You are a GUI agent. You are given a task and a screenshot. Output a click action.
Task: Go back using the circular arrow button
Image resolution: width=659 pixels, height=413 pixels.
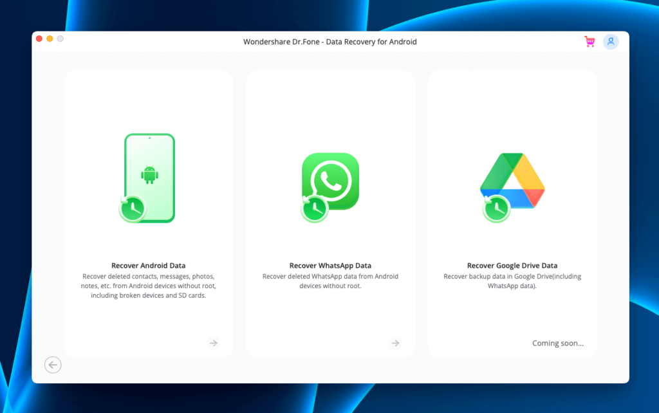pos(53,365)
